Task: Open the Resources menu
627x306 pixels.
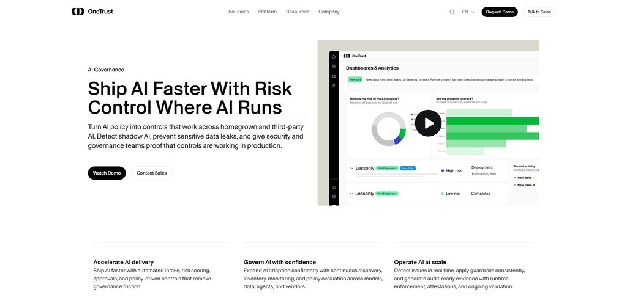Action: (298, 12)
